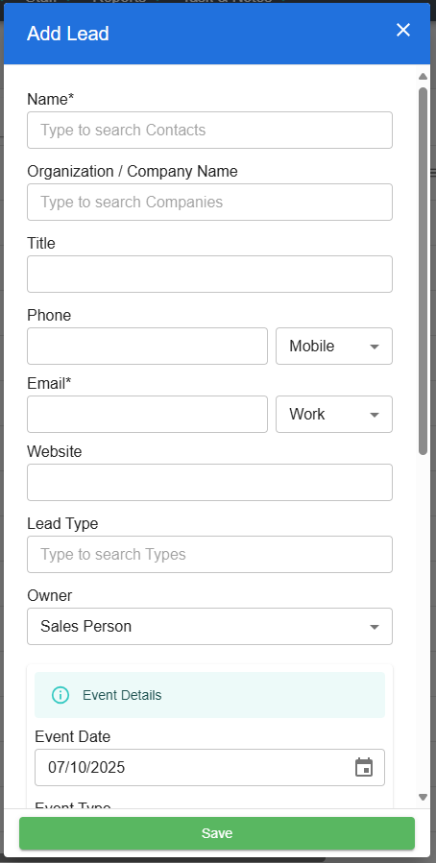The width and height of the screenshot is (436, 863).
Task: Click the Add Lead header title
Action: pos(68,34)
